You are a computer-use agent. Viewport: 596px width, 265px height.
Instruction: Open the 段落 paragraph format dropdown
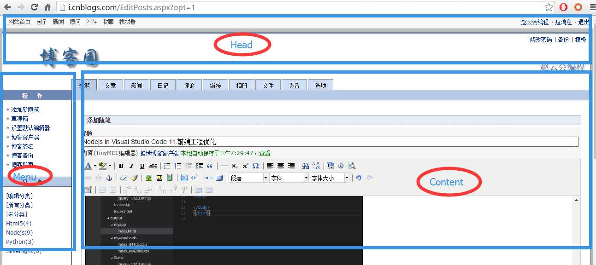248,178
